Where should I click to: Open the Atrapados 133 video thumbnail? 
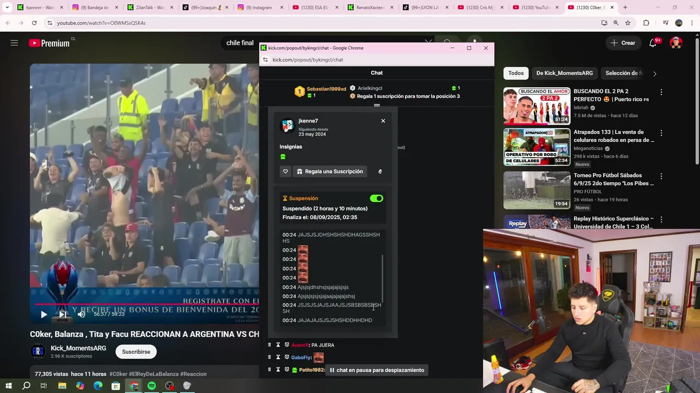point(536,147)
